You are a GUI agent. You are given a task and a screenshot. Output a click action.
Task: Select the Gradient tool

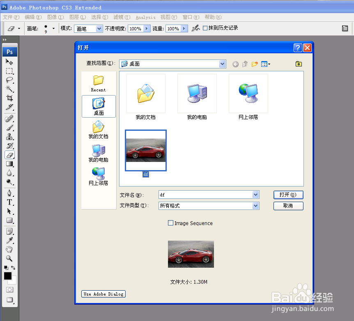click(x=9, y=164)
